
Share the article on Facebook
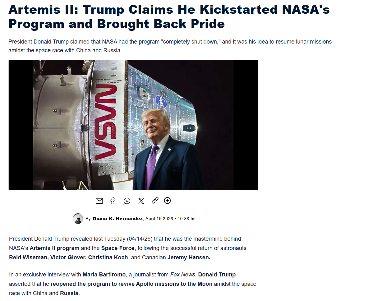pos(113,201)
